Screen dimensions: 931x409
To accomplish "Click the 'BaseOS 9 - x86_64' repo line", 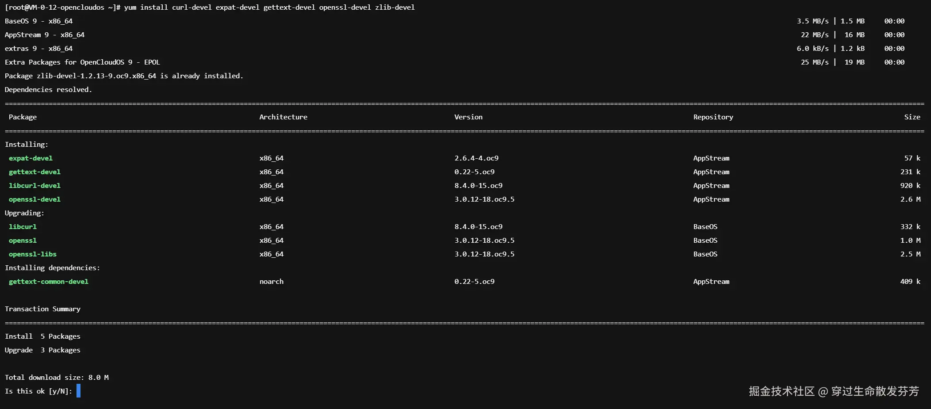I will [x=38, y=21].
